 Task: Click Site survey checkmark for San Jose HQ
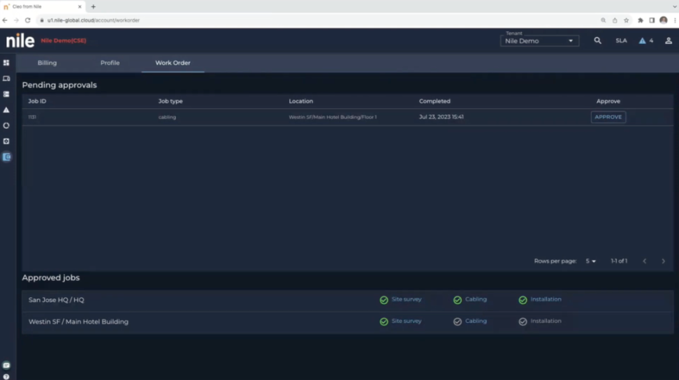[384, 300]
